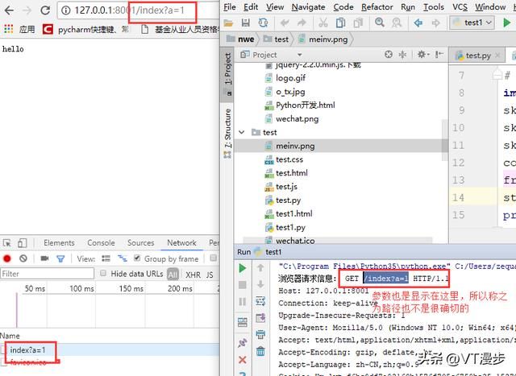The height and width of the screenshot is (376, 516).
Task: Rerun test1 using green run arrow
Action: click(x=242, y=267)
